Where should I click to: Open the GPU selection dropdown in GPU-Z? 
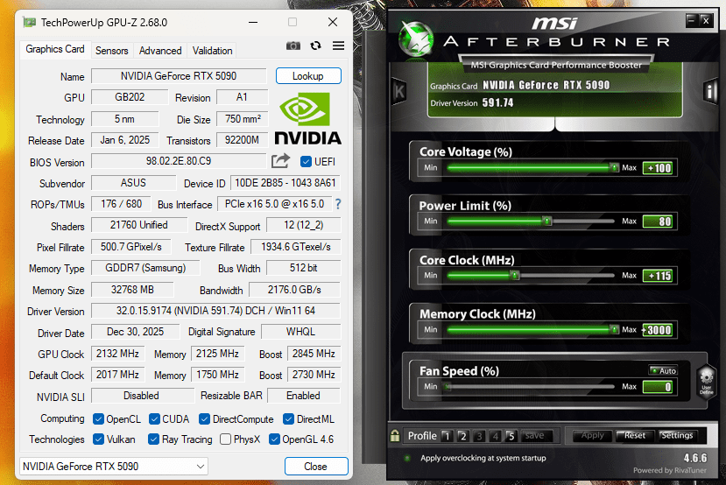(x=114, y=466)
